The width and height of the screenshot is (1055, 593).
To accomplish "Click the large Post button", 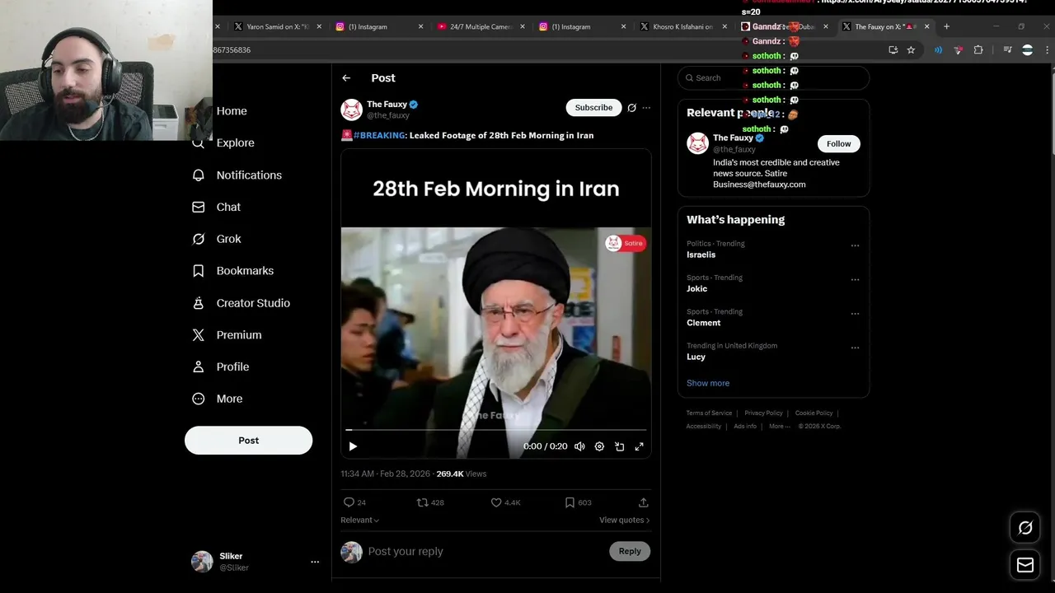I will point(248,440).
